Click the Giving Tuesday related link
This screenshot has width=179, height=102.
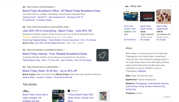[x=145, y=86]
